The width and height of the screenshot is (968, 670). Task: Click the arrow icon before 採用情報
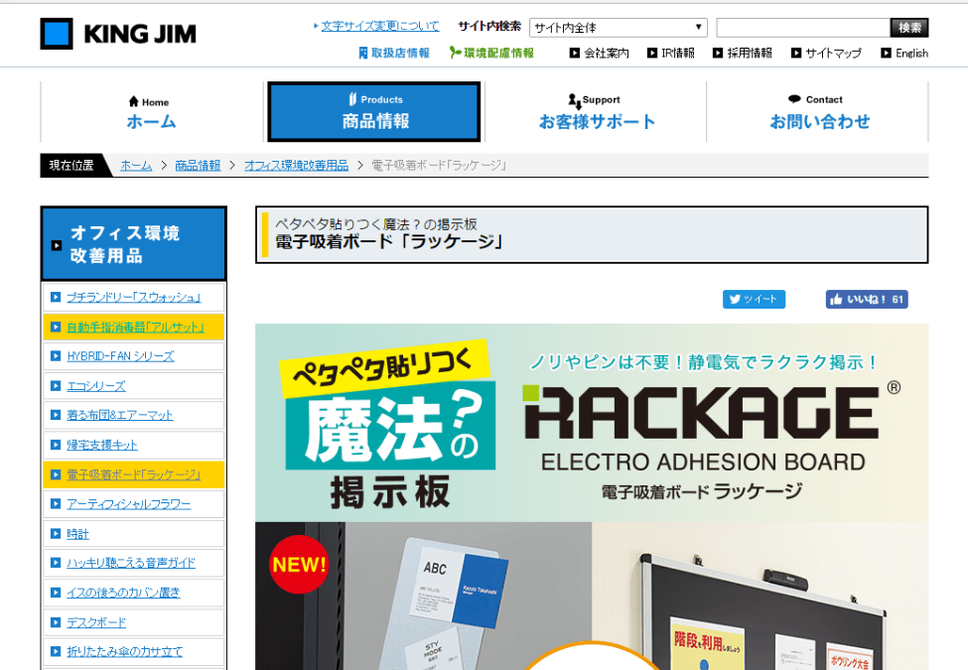pos(718,53)
